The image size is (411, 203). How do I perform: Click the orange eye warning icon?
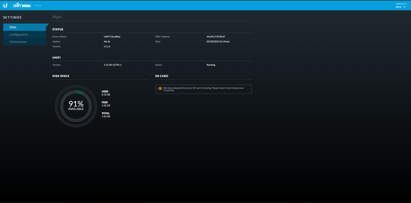tap(160, 88)
